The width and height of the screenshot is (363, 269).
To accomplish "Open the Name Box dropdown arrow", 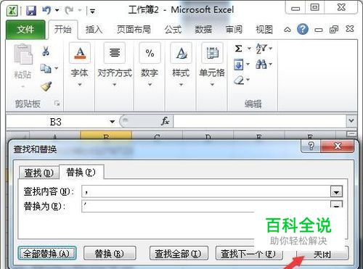I will [x=112, y=122].
